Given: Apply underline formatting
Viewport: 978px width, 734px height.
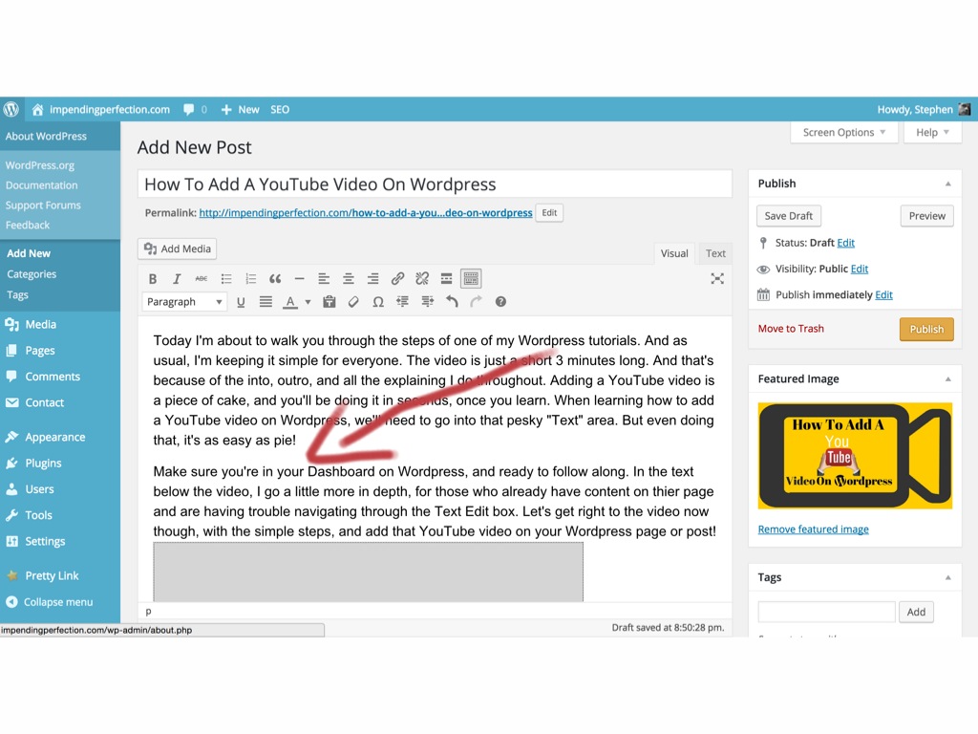Looking at the screenshot, I should pos(241,302).
